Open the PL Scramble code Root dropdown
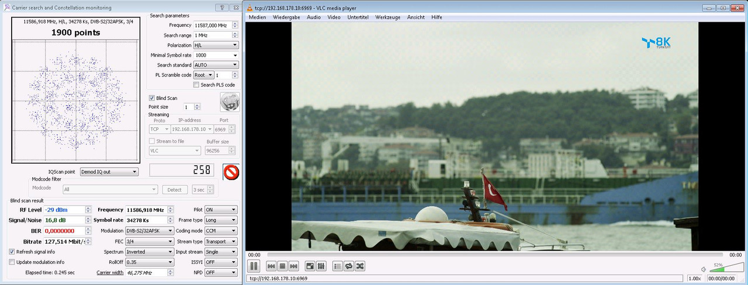This screenshot has width=748, height=285. 203,75
